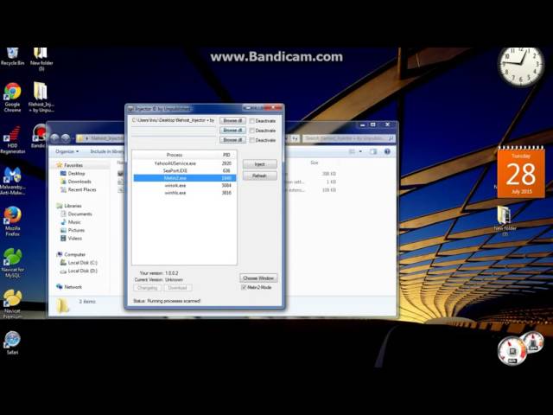553x415 pixels.
Task: Tick Deactivate for the second dll row
Action: (x=251, y=131)
